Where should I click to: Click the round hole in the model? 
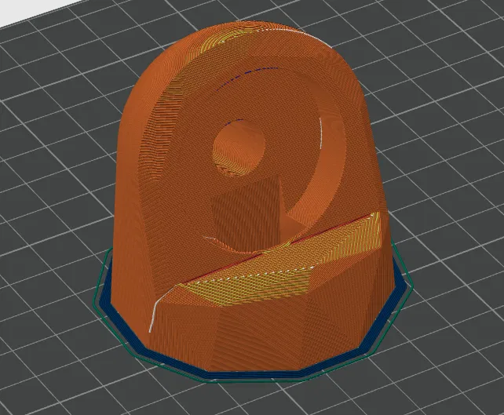coord(239,147)
